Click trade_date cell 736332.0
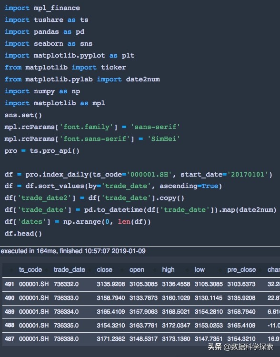280x357 pixels. click(66, 284)
